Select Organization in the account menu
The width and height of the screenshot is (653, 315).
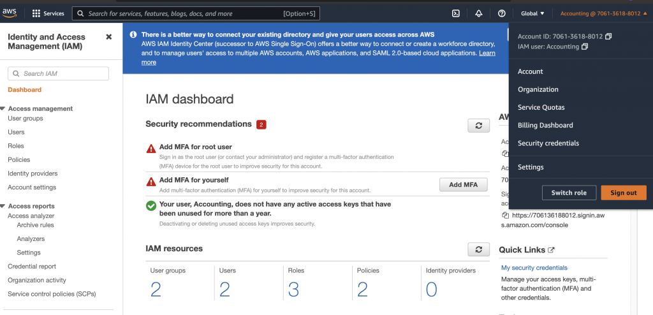coord(538,89)
